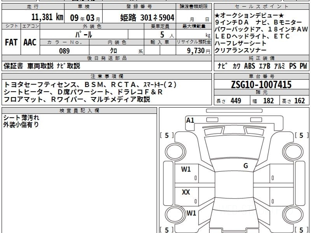Click the W1 mark above the XX panel
Viewport: 311px width, 233px height.
[x=186, y=170]
